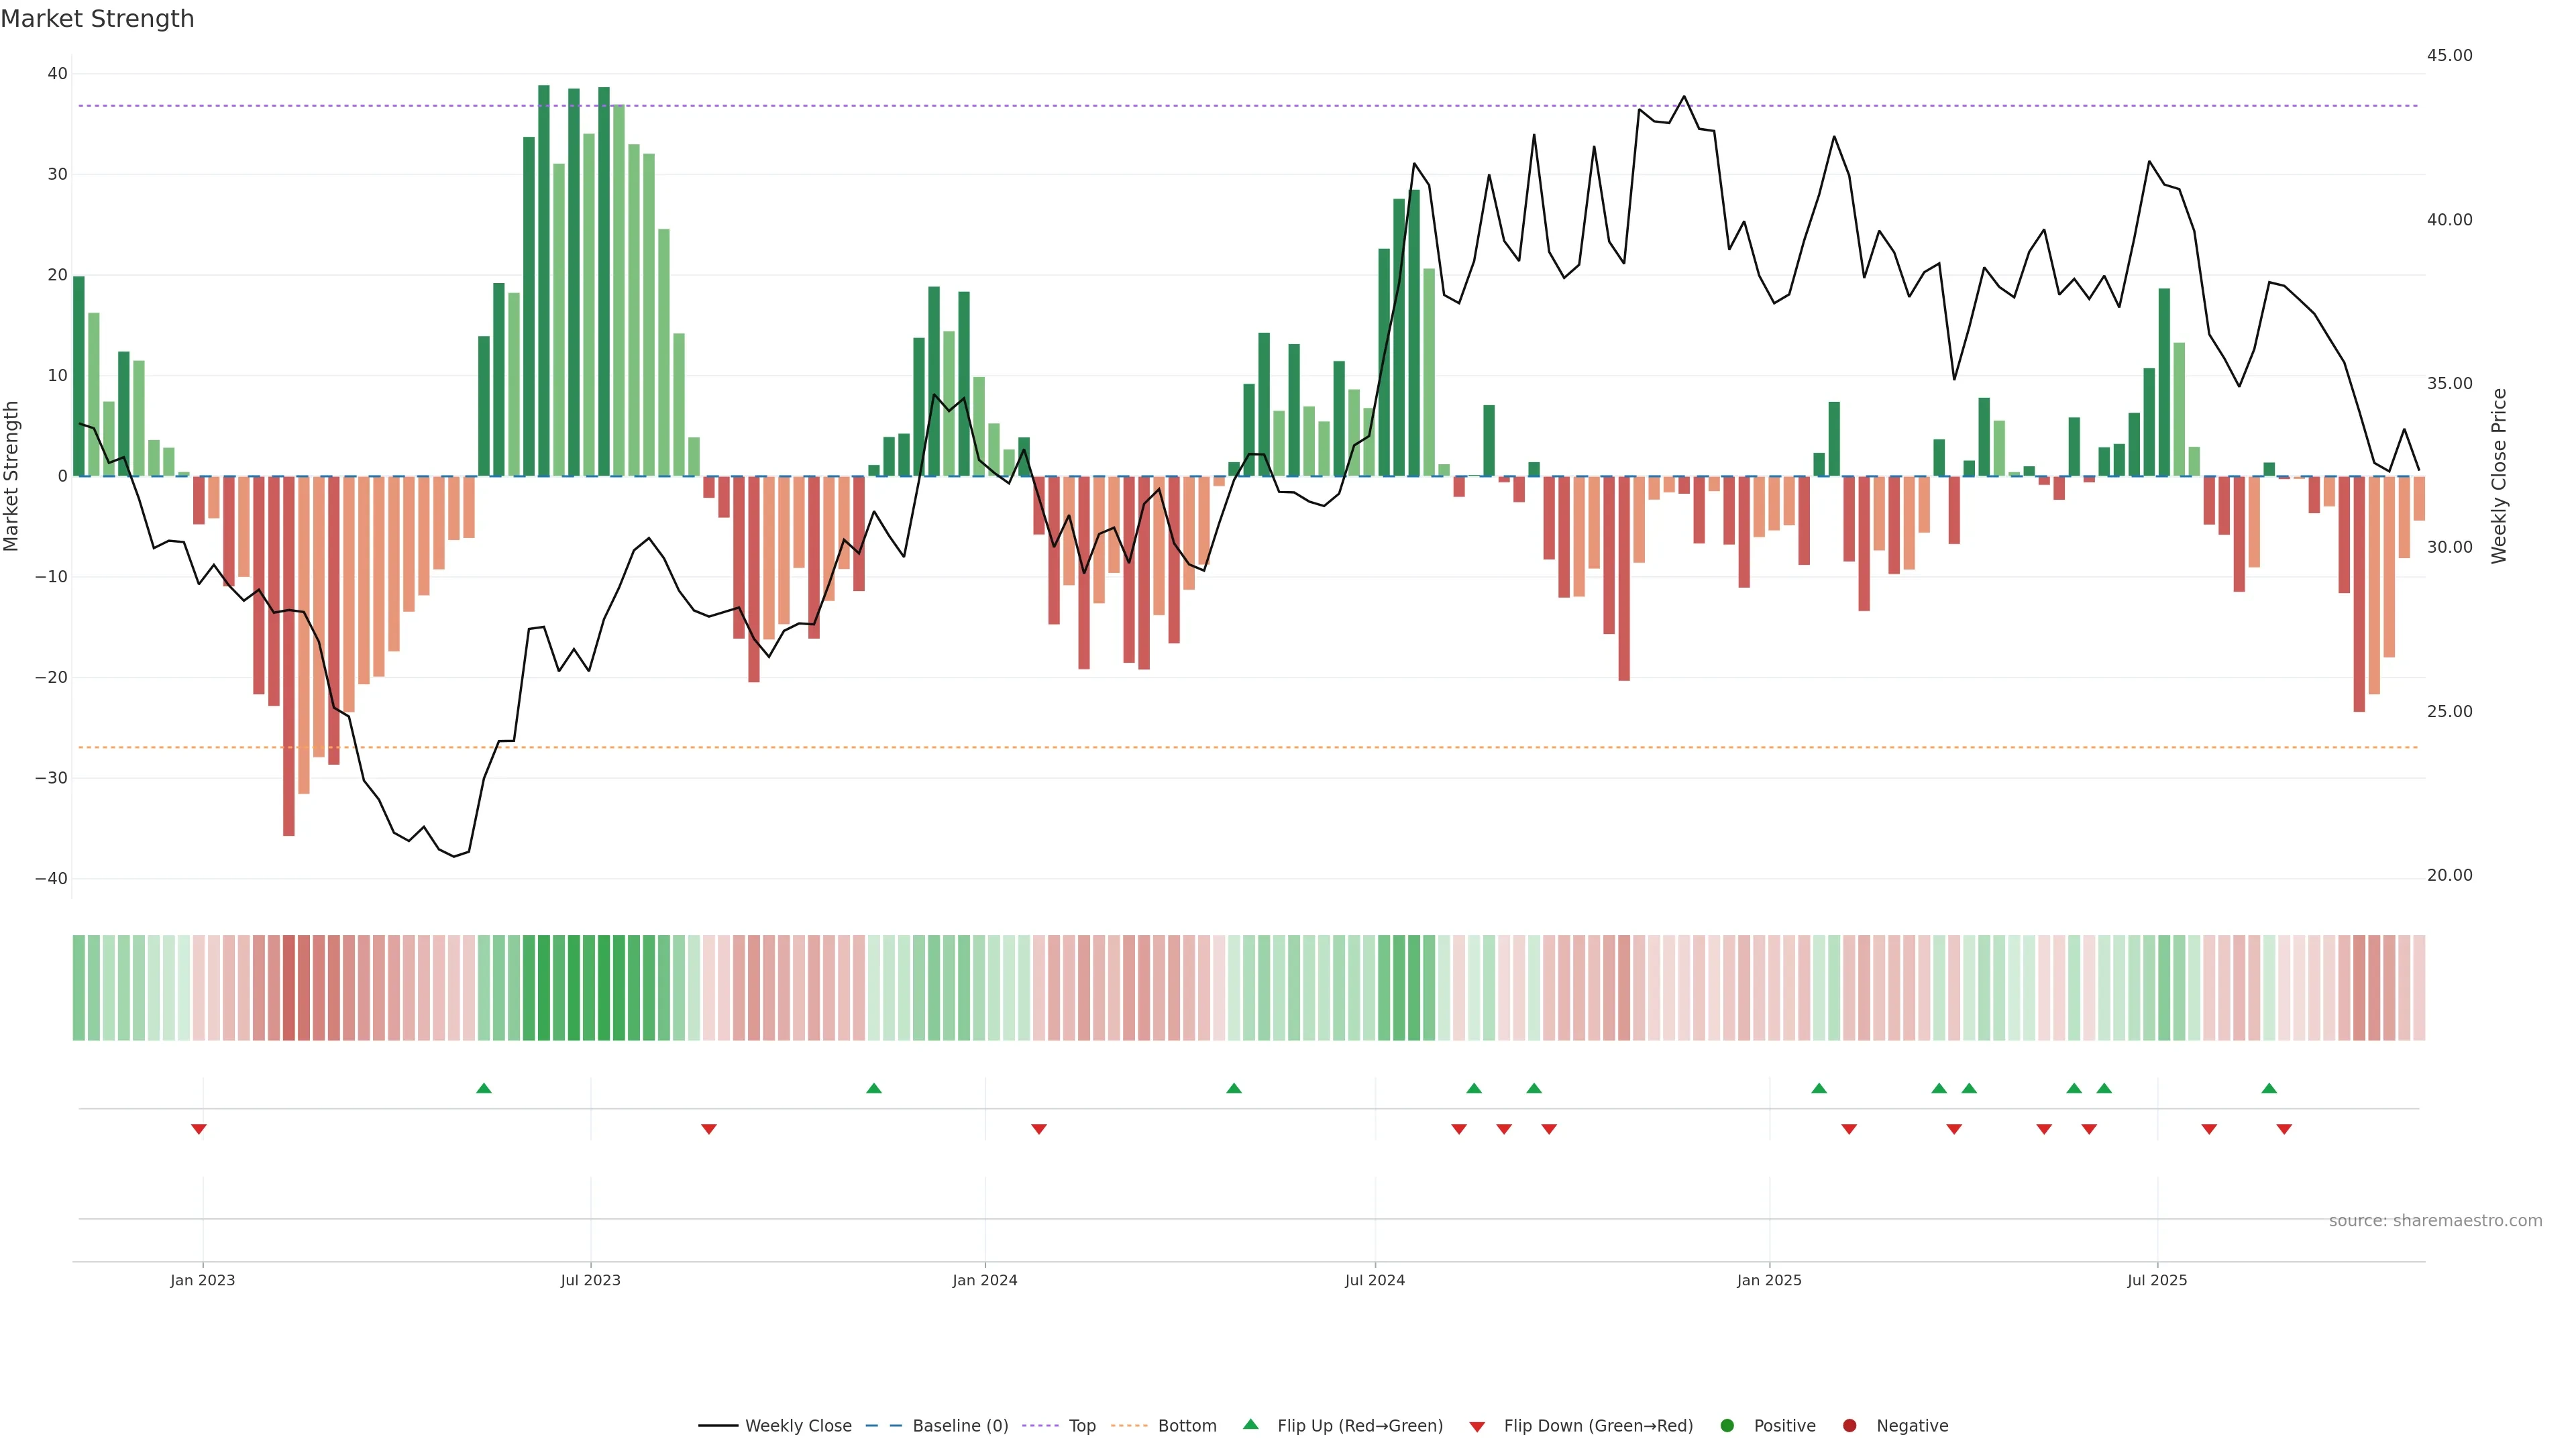Click the first green flip-up marker in 2023
The height and width of the screenshot is (1449, 2576).
pyautogui.click(x=484, y=1088)
